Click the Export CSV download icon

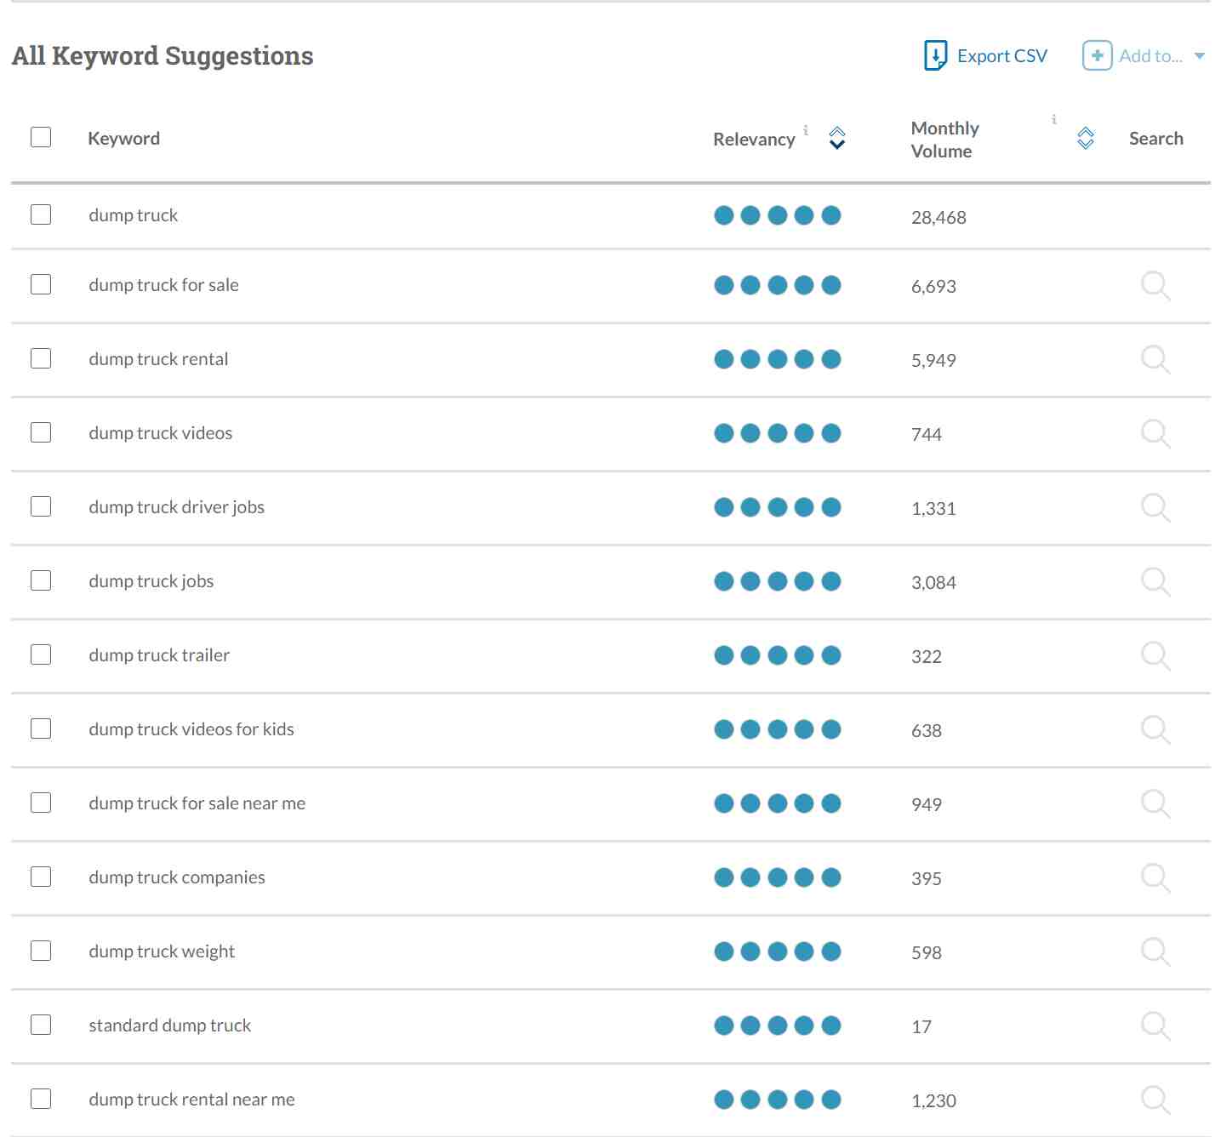click(x=935, y=56)
